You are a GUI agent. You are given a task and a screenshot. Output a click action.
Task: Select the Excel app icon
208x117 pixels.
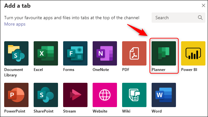(x=46, y=53)
